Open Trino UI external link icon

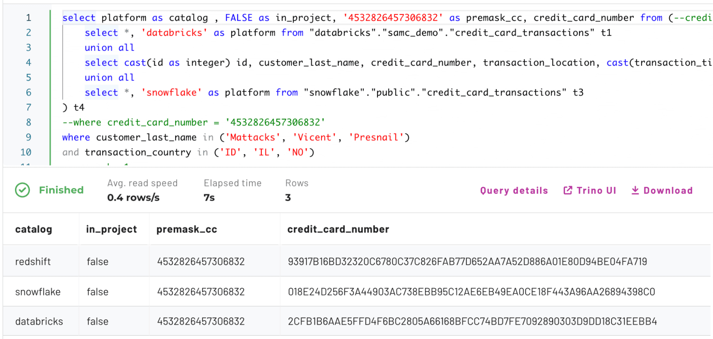tap(567, 190)
